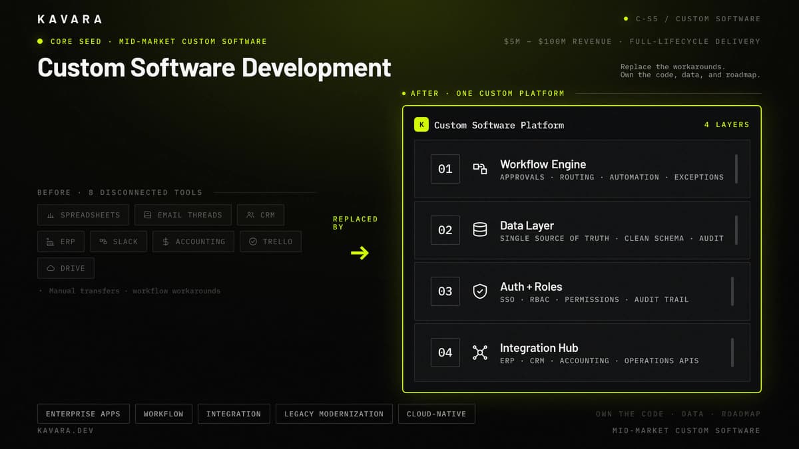Select the Email Threads chip
The image size is (799, 449).
pyautogui.click(x=183, y=215)
